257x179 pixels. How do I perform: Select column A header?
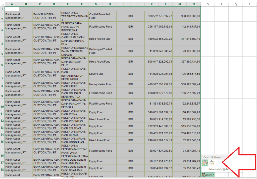pyautogui.click(x=12, y=4)
